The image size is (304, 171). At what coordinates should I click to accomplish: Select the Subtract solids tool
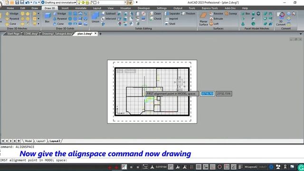(109, 14)
